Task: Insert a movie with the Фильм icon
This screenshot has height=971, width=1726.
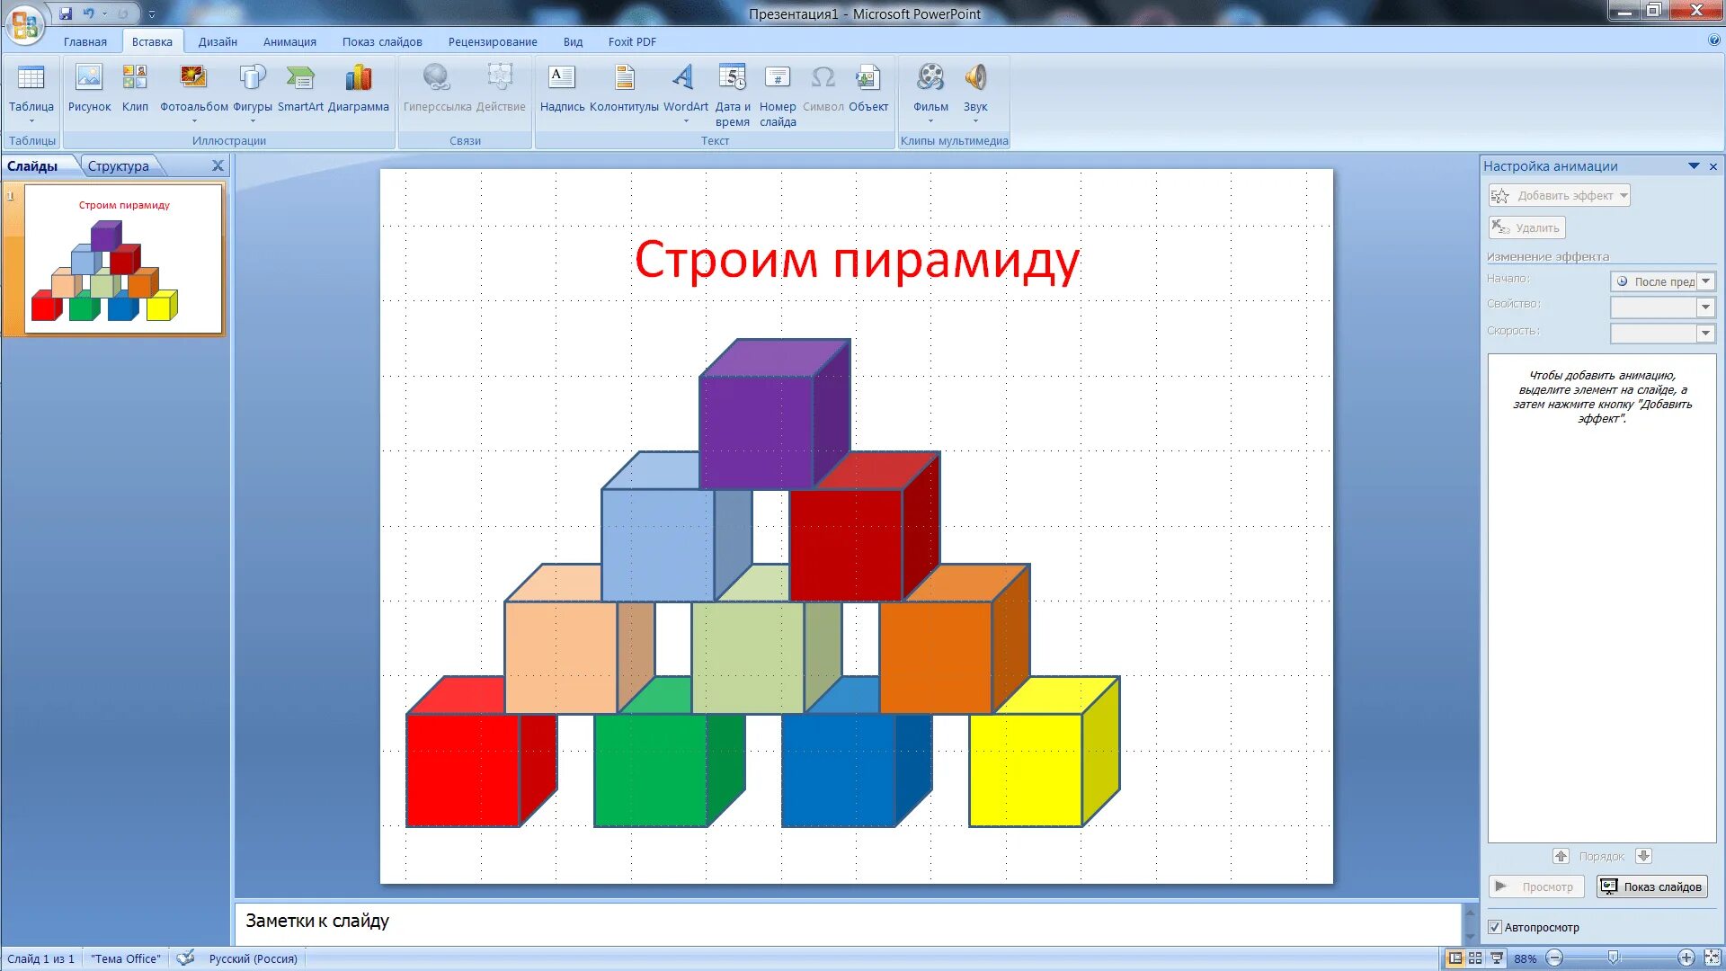Action: coord(930,79)
